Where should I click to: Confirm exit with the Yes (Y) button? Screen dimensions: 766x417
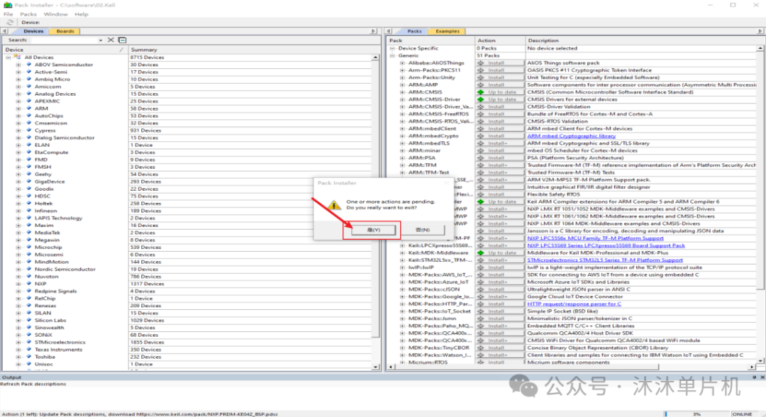(x=373, y=230)
